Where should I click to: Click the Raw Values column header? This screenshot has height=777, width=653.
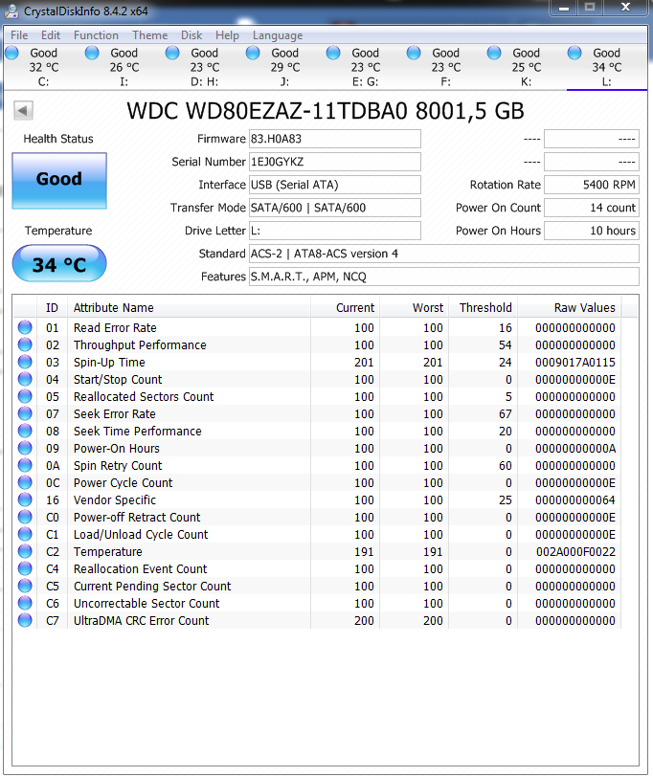(x=570, y=308)
